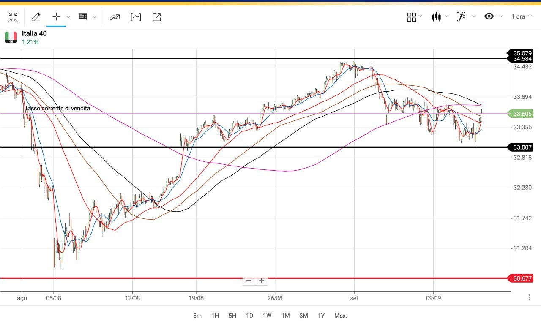Click the collapse fullscreen arrows icon

(x=13, y=17)
